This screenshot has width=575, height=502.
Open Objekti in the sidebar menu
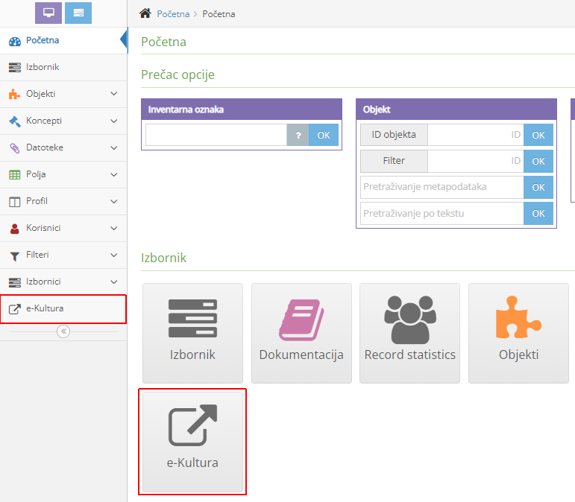63,94
